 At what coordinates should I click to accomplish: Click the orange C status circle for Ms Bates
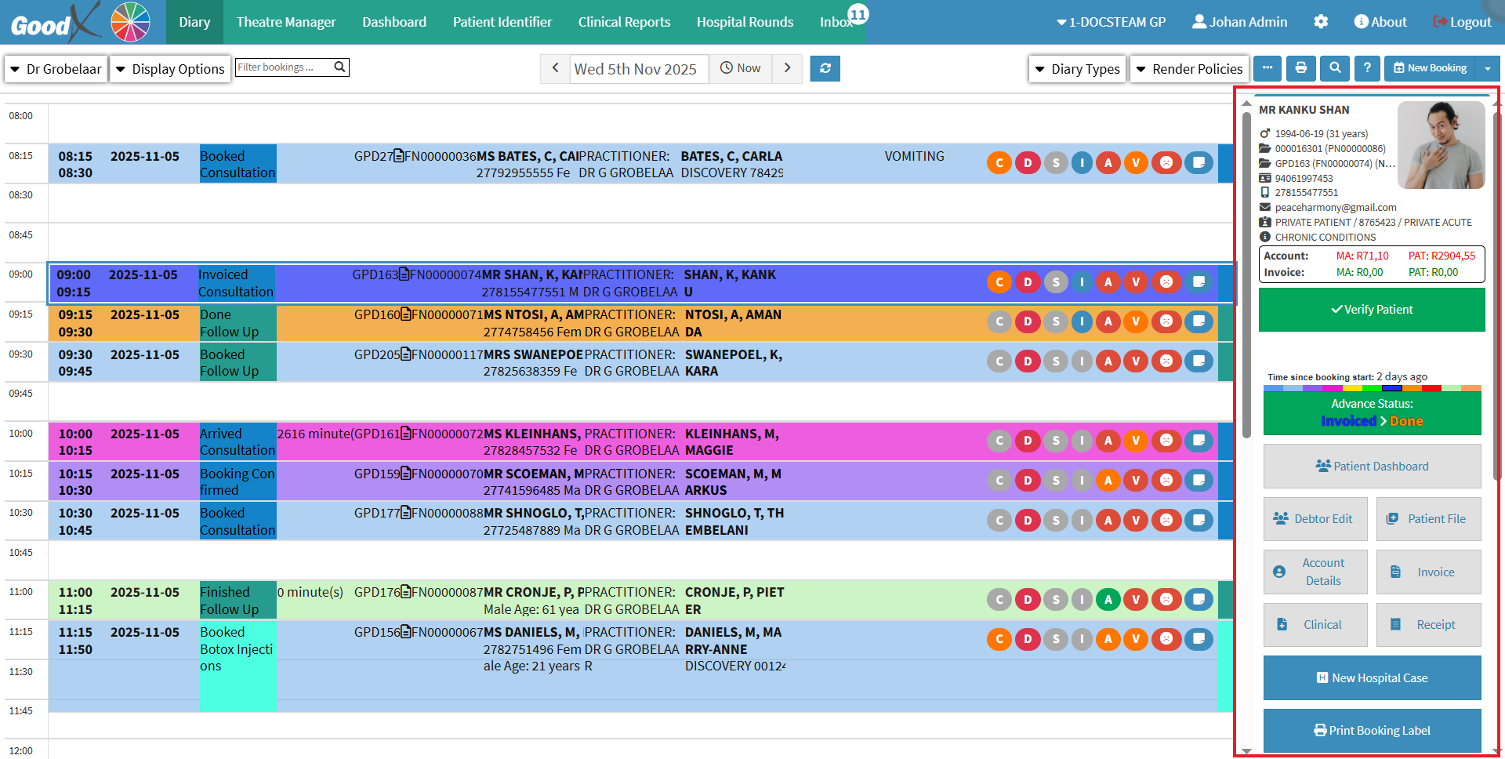(999, 163)
